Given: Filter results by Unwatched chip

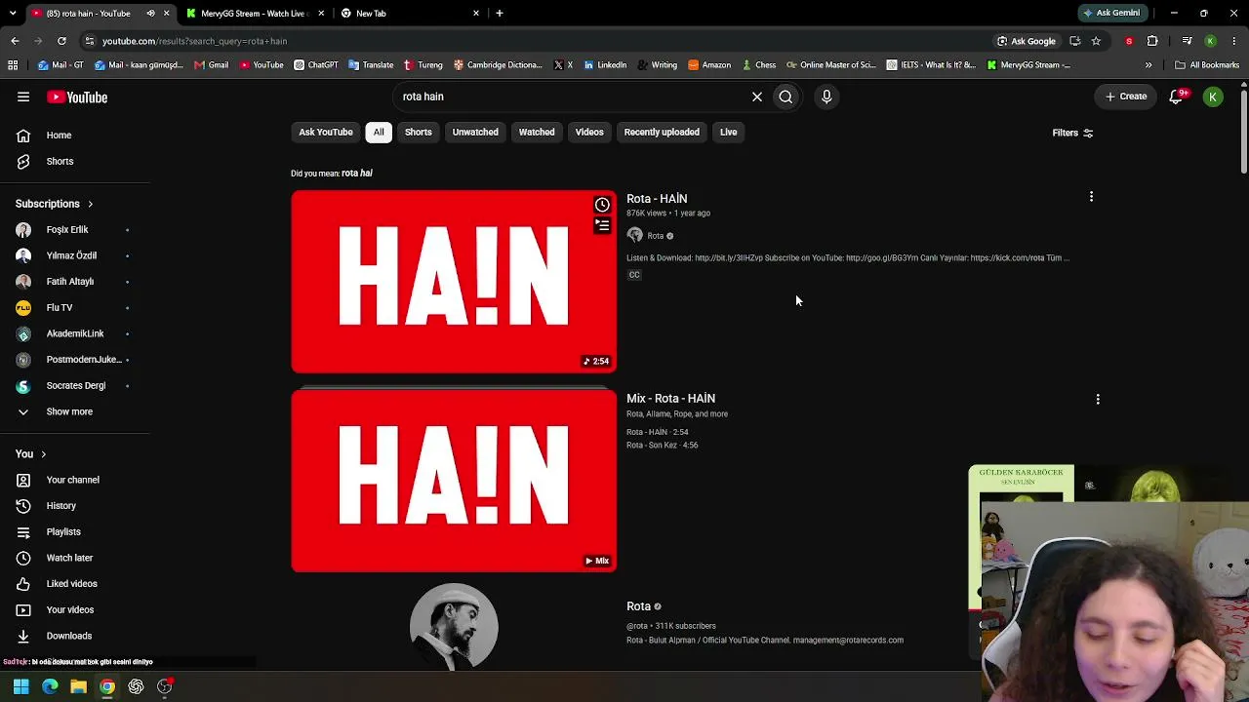Looking at the screenshot, I should pos(475,133).
